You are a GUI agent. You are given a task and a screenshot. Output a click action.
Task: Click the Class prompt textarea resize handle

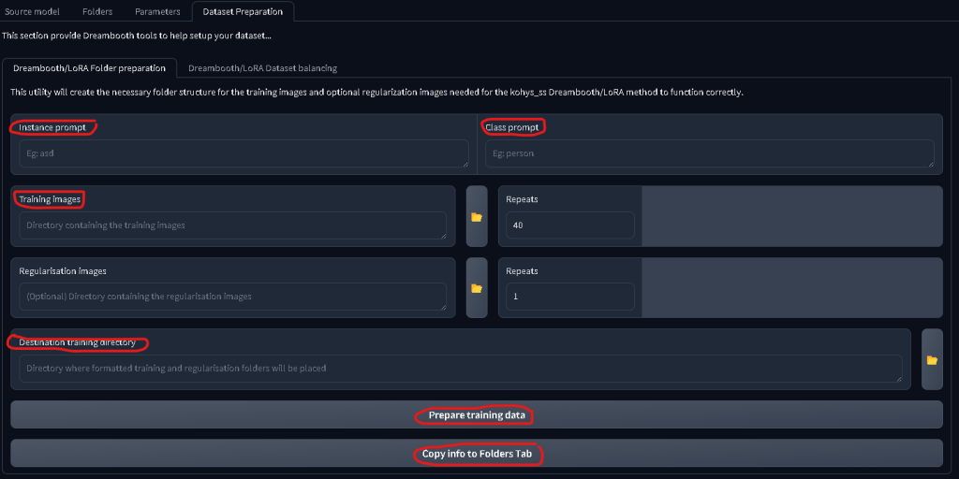929,163
